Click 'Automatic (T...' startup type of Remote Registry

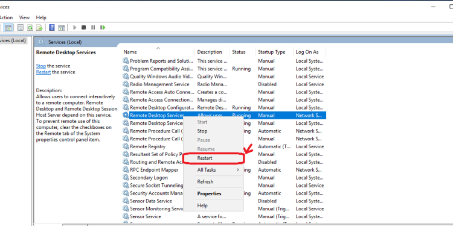point(274,146)
